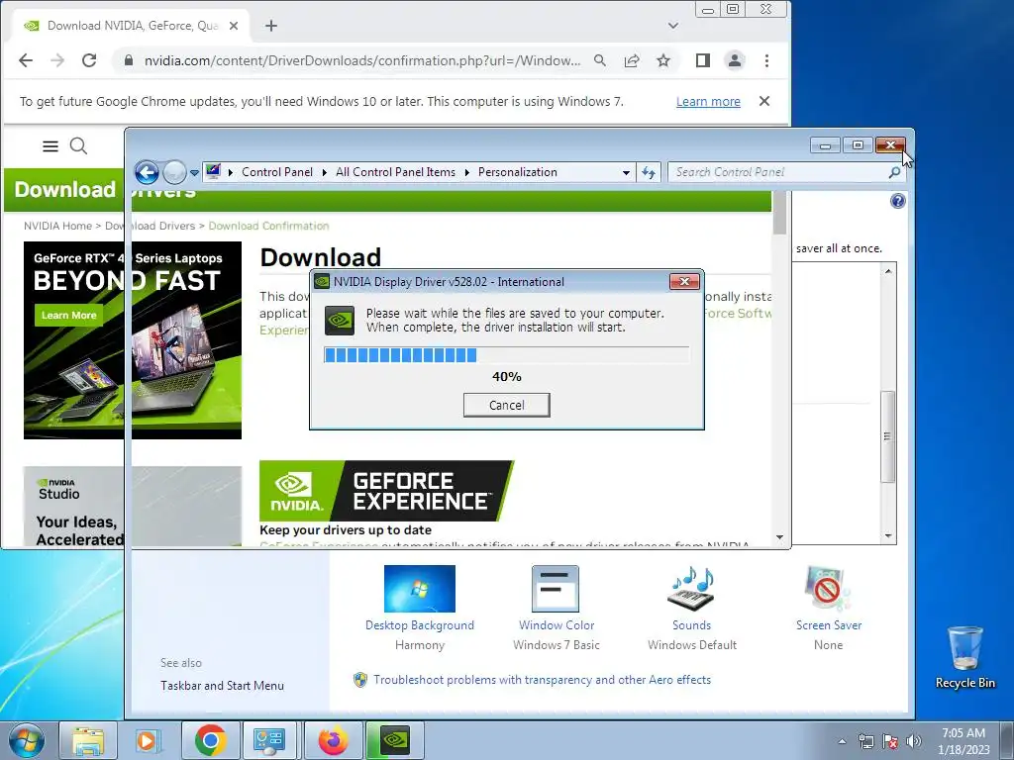Open GeForce Experience banner image

(x=386, y=491)
